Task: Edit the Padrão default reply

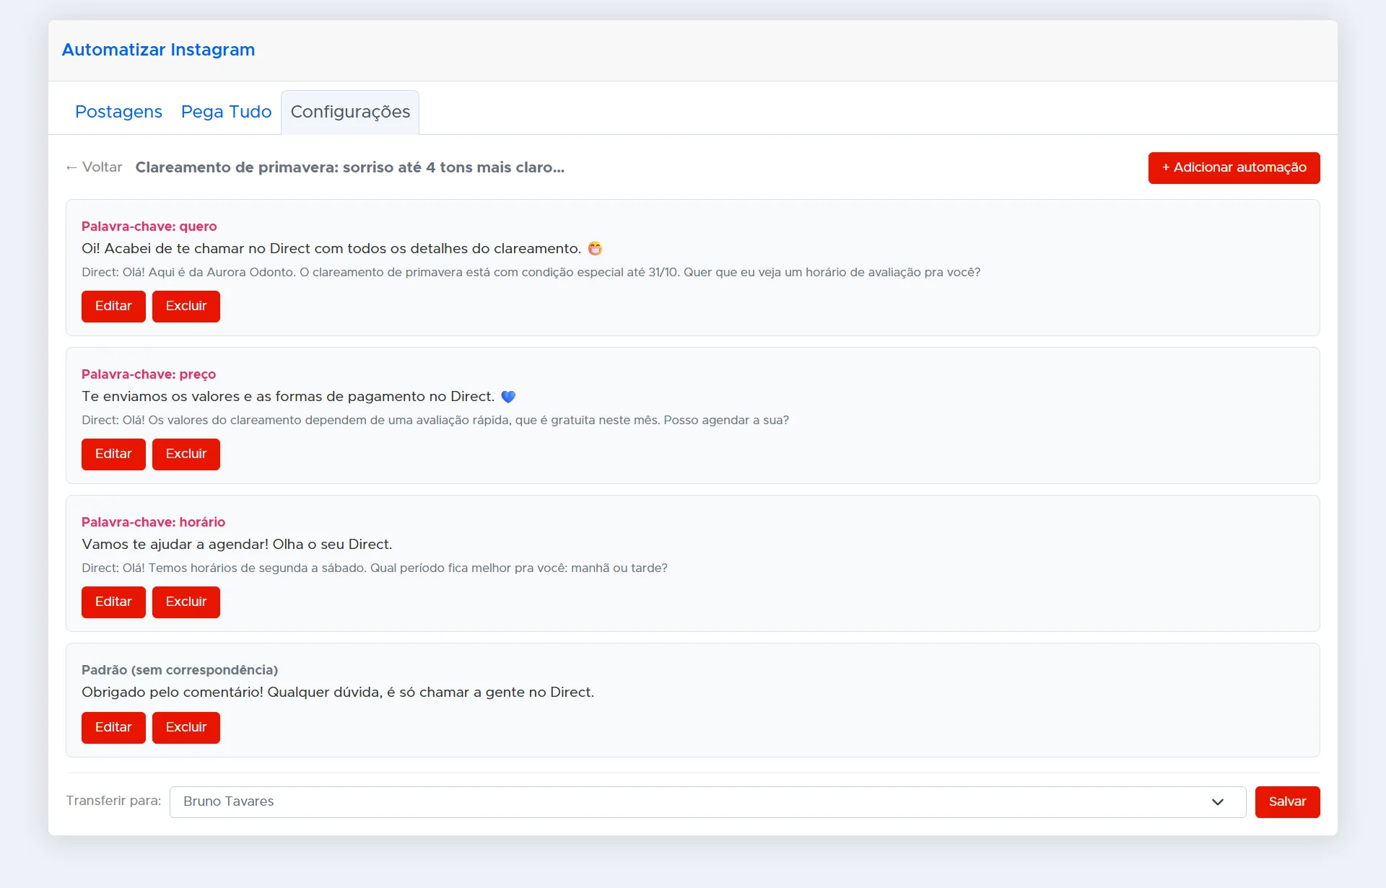Action: point(113,727)
